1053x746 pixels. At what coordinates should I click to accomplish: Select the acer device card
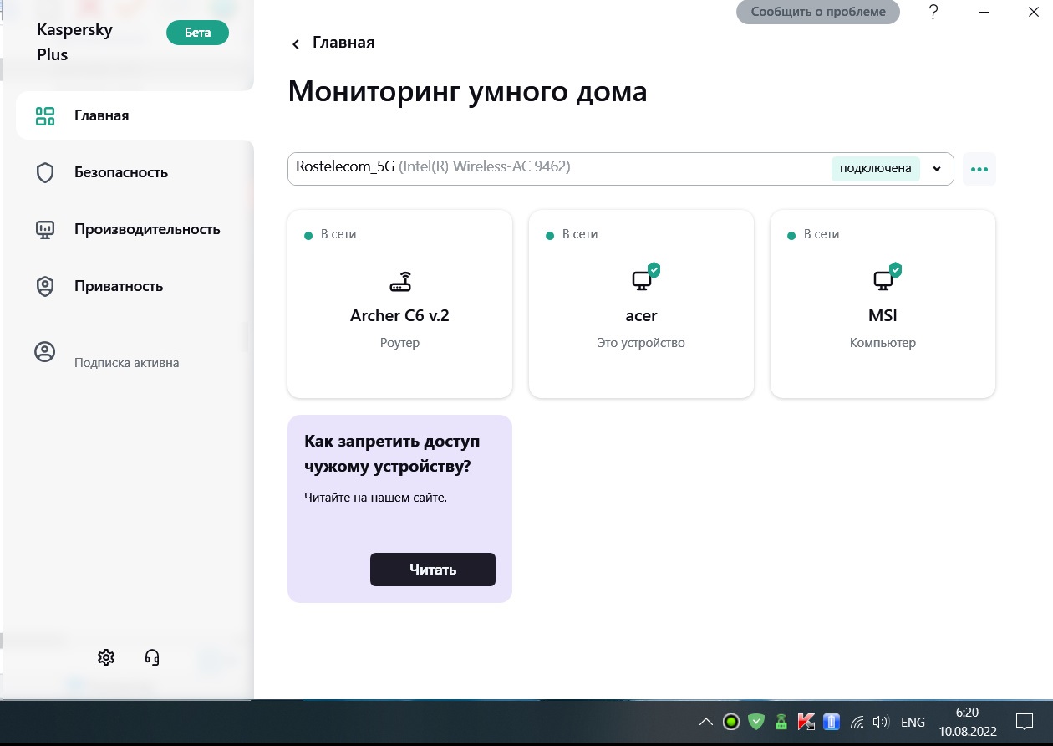click(x=641, y=304)
